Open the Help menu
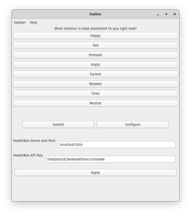This screenshot has height=215, width=191. (x=33, y=23)
